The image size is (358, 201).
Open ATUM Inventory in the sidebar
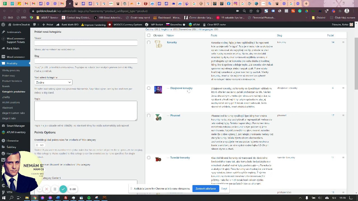[x=15, y=132]
